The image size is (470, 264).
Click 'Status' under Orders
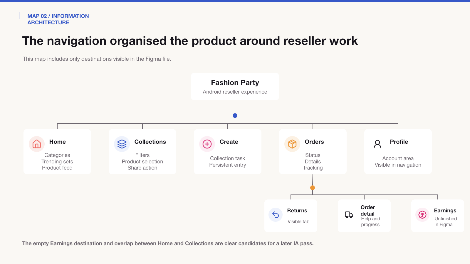pyautogui.click(x=313, y=155)
